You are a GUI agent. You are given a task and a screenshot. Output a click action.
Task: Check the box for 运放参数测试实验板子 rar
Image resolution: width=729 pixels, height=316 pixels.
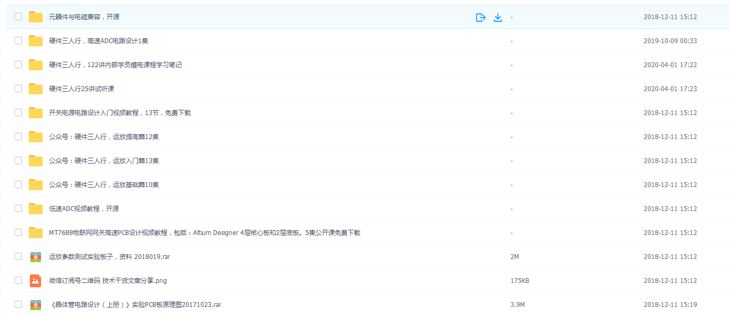18,256
